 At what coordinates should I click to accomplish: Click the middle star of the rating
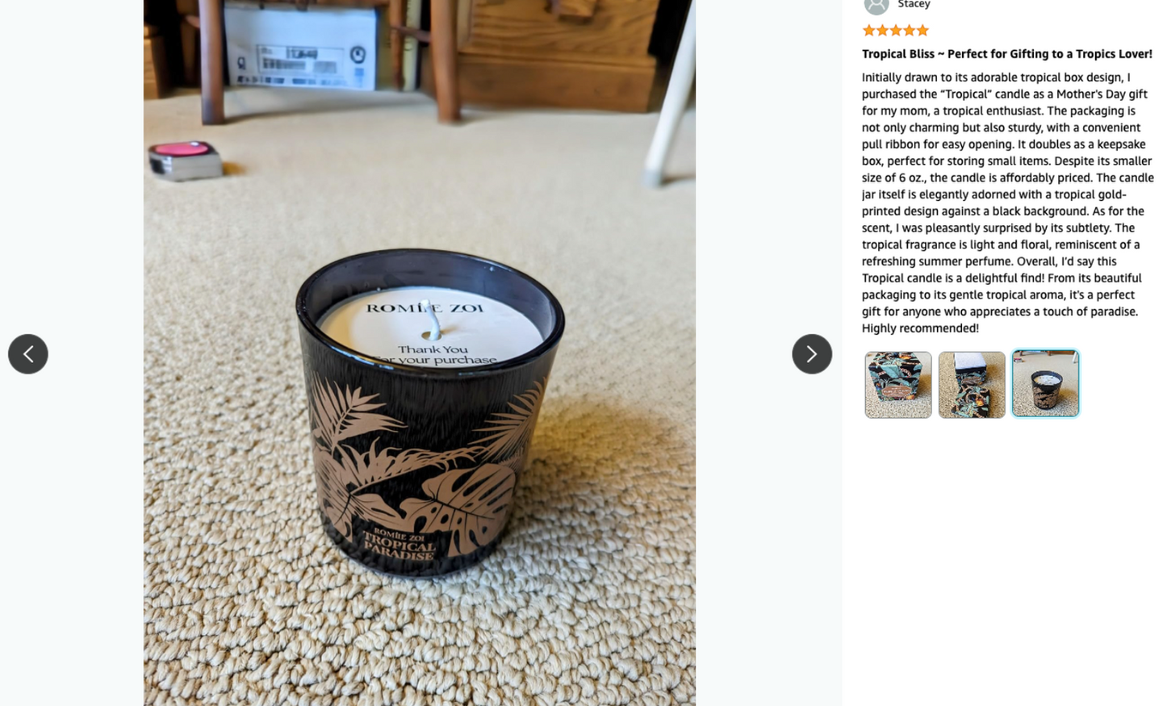[x=896, y=31]
